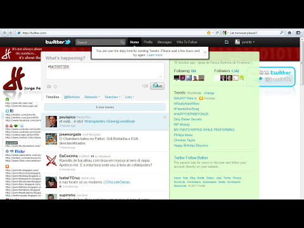Attach a photo with the camera icon
Image resolution: width=304 pixels, height=228 pixels.
[49, 86]
